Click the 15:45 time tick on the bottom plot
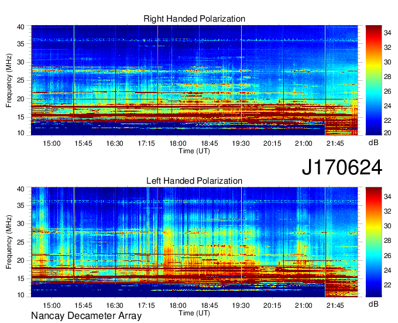The height and width of the screenshot is (323, 398). (83, 305)
